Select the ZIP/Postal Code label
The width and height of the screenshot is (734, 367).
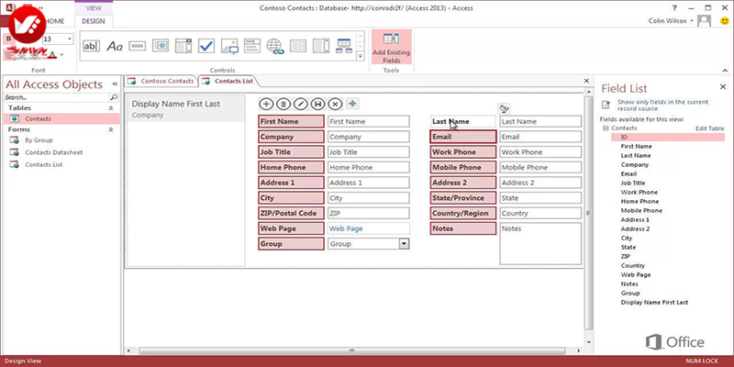[291, 213]
